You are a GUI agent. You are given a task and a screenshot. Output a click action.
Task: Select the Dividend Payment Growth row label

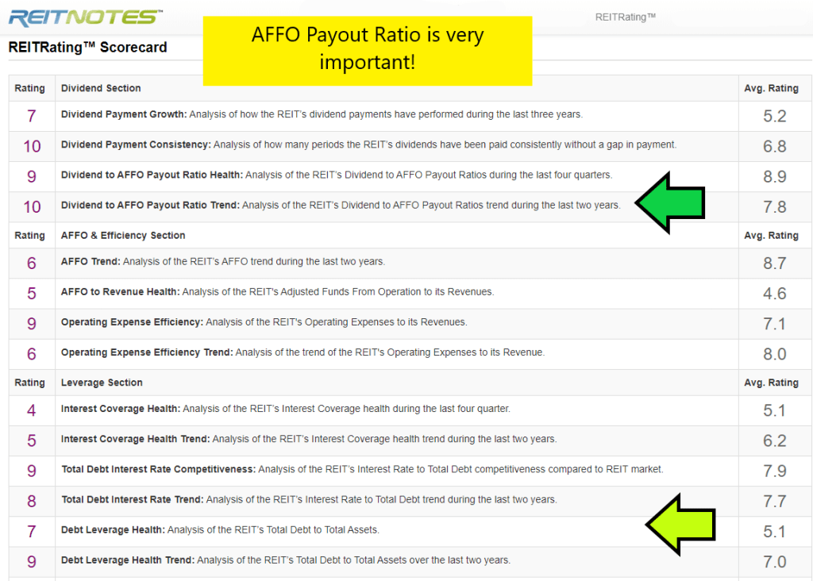tap(124, 114)
